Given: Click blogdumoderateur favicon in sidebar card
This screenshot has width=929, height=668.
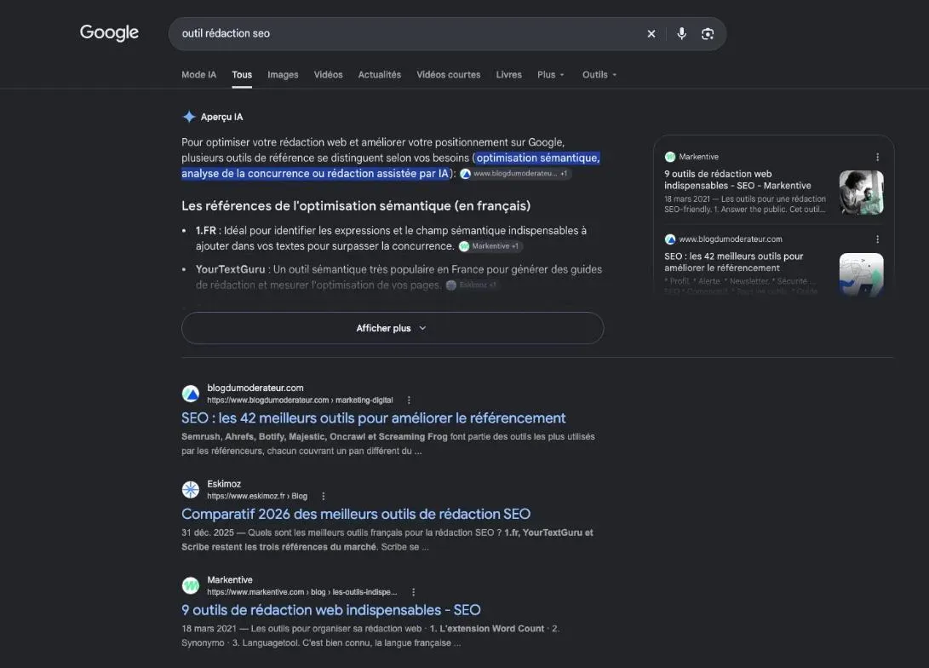Looking at the screenshot, I should tap(670, 239).
